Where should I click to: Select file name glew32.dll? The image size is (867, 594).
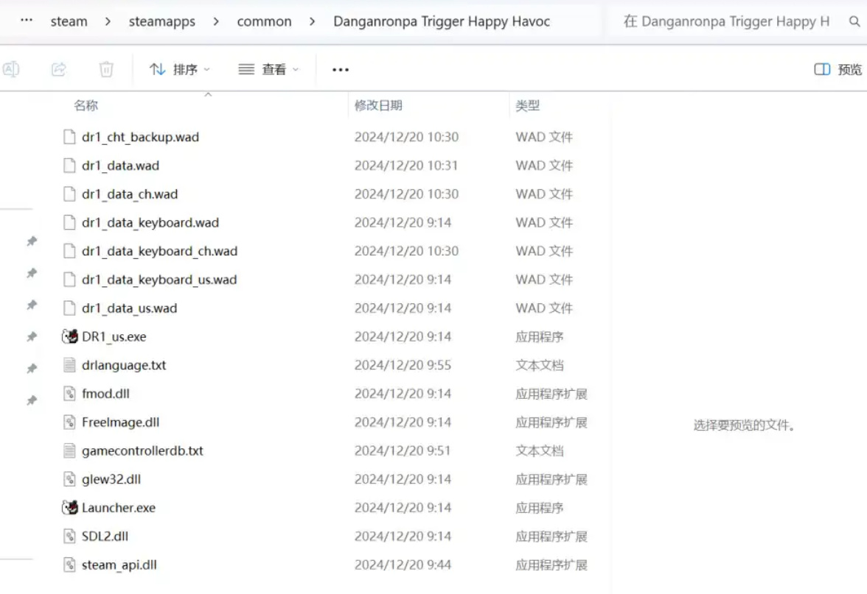point(111,479)
